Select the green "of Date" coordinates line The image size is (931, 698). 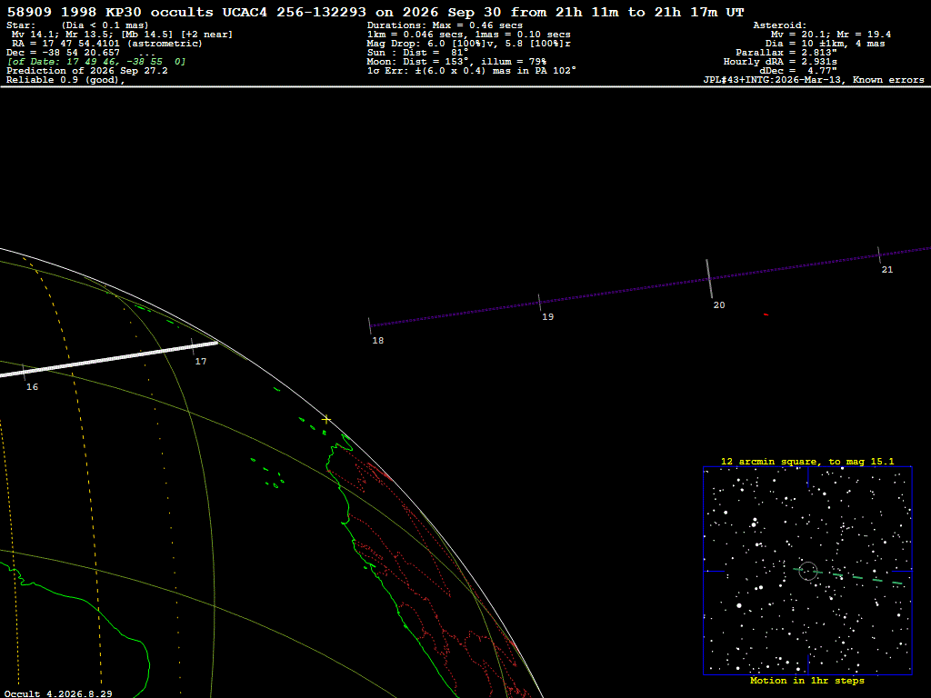pyautogui.click(x=96, y=62)
